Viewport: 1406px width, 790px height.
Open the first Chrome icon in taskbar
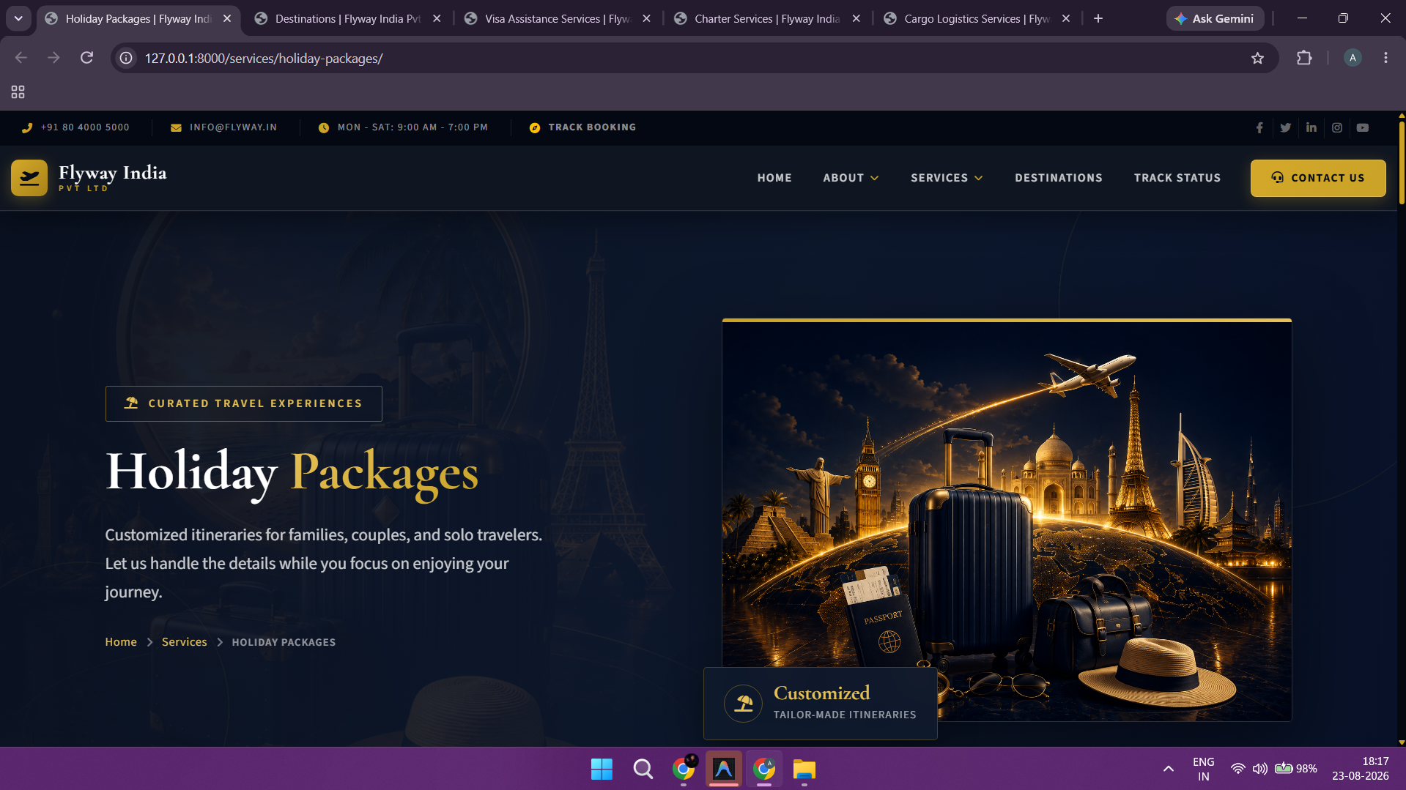coord(684,769)
